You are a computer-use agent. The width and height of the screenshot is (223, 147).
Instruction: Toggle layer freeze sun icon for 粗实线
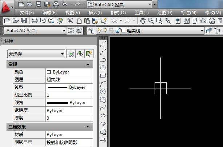105,30
